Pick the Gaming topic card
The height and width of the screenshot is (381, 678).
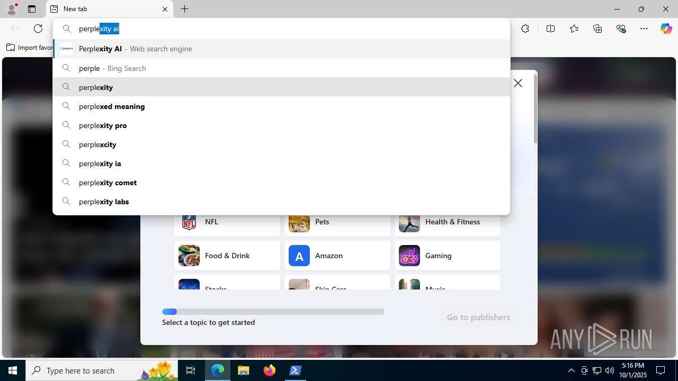pos(448,256)
